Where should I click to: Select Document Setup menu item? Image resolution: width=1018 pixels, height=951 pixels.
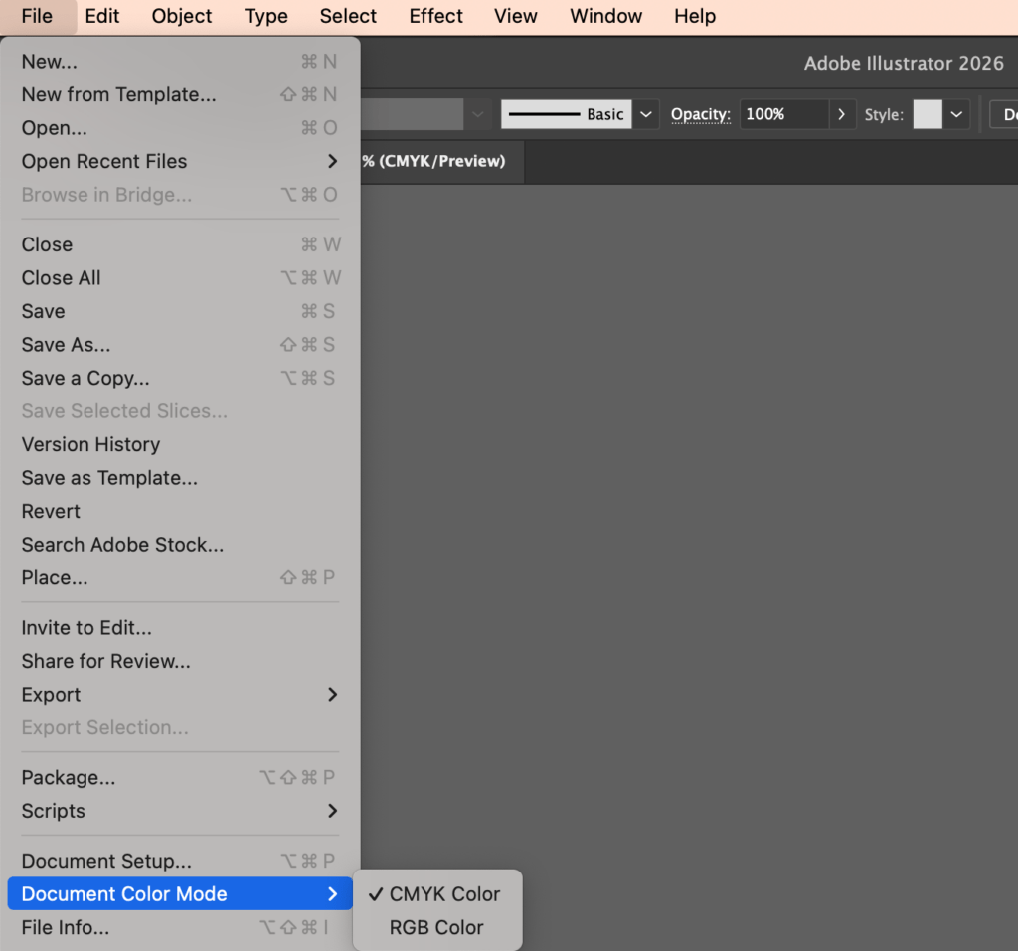pos(106,861)
